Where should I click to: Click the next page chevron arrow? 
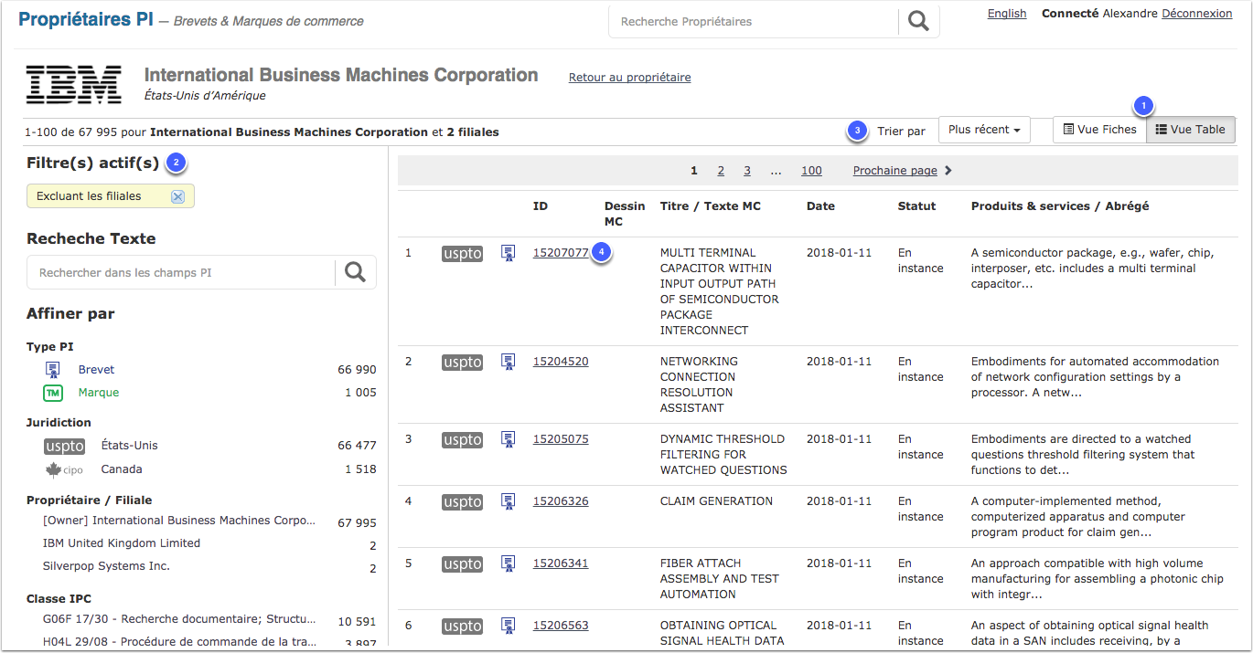pyautogui.click(x=948, y=171)
